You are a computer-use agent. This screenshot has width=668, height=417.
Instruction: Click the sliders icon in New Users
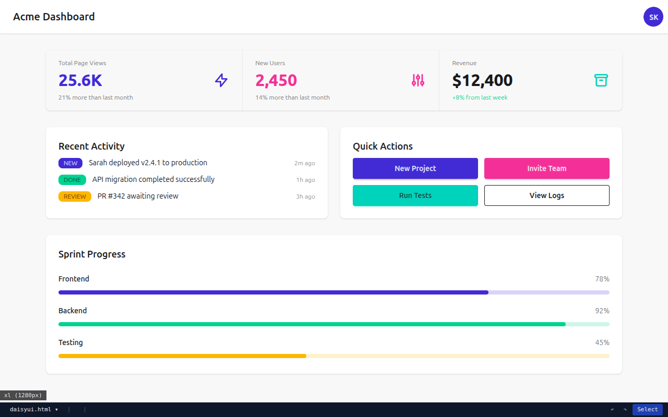(418, 80)
